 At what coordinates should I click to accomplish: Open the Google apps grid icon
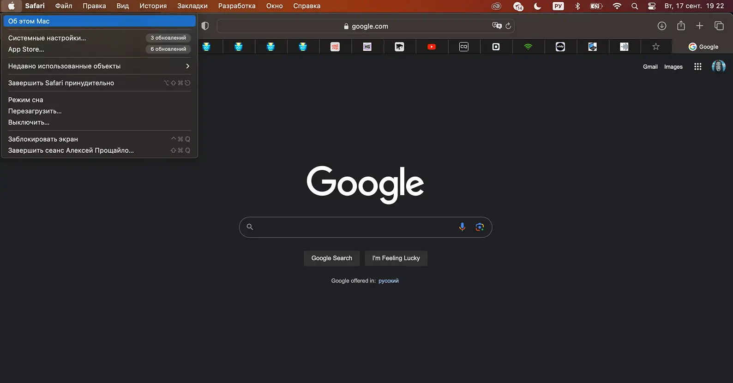[697, 67]
